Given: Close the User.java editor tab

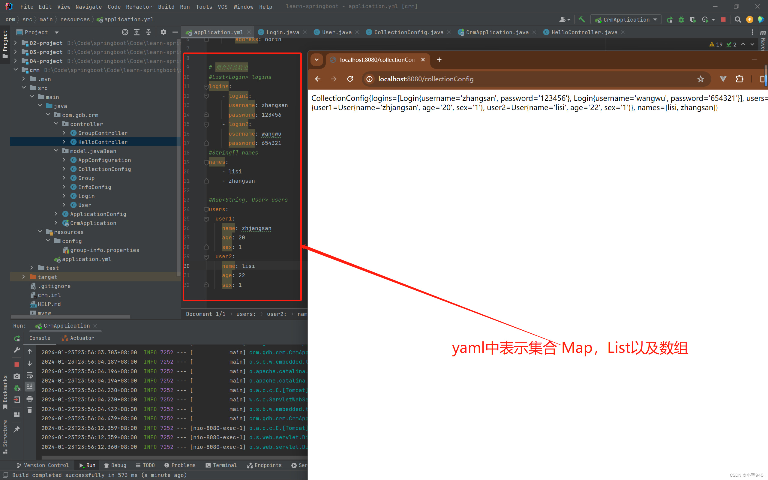Looking at the screenshot, I should (x=357, y=32).
